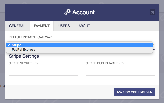The height and width of the screenshot is (103, 164).
Task: Click the Stripe Settings heading
Action: coord(24,56)
